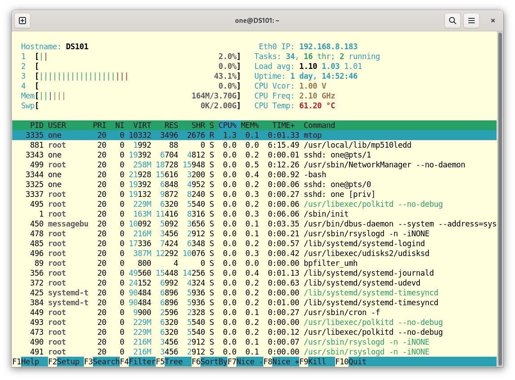This screenshot has height=380, width=515.
Task: Toggle F5 Tree view
Action: tap(174, 362)
